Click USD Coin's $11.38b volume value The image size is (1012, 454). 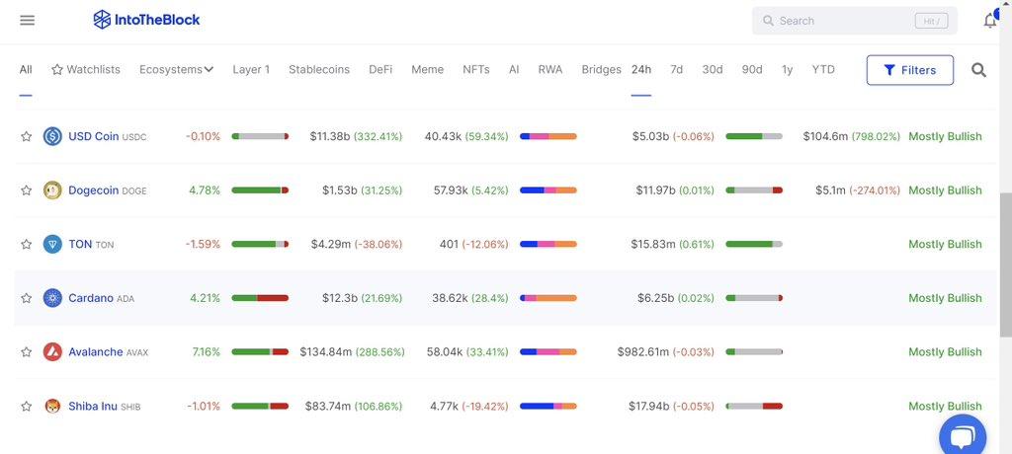click(x=330, y=137)
